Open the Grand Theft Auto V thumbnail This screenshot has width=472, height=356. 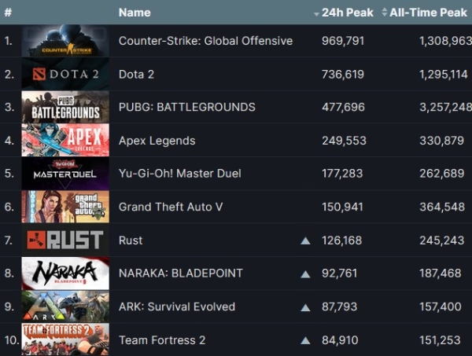point(65,207)
